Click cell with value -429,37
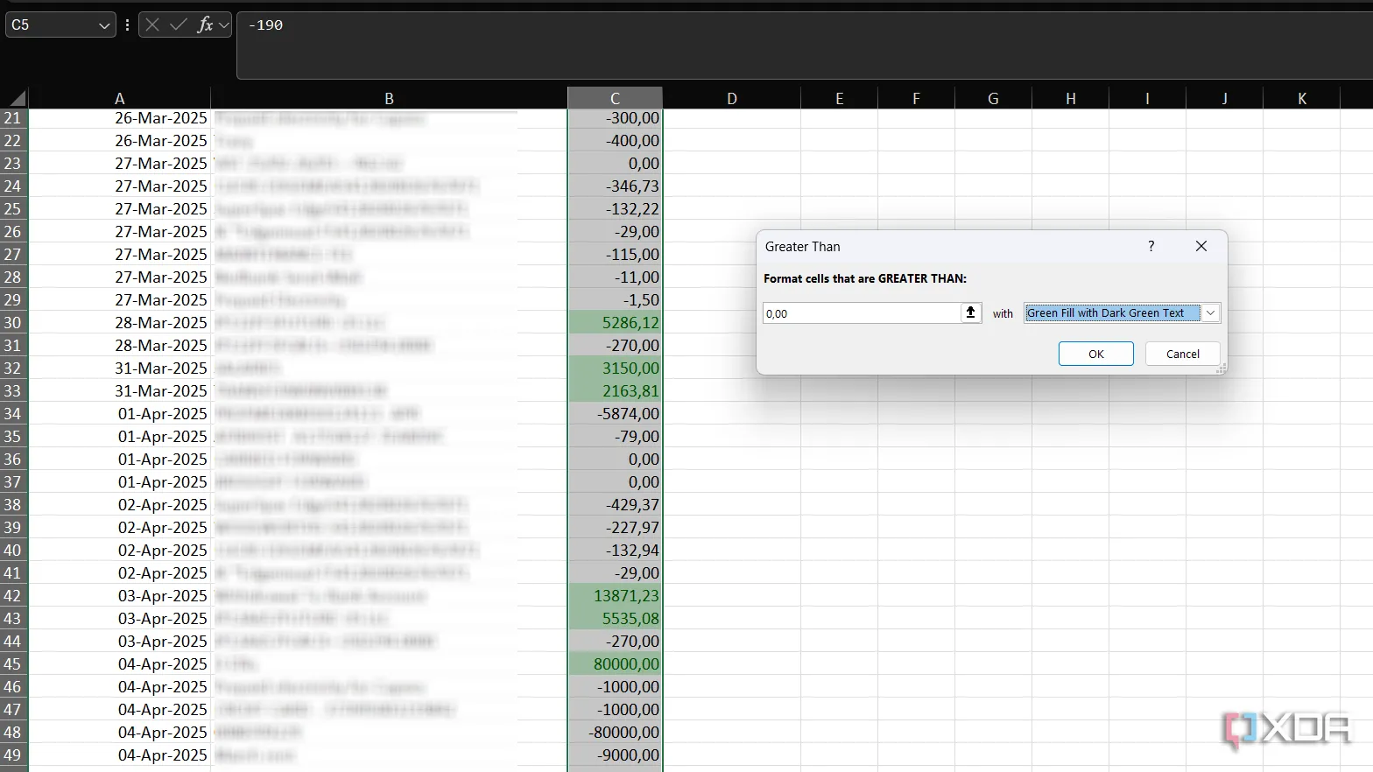 point(615,505)
